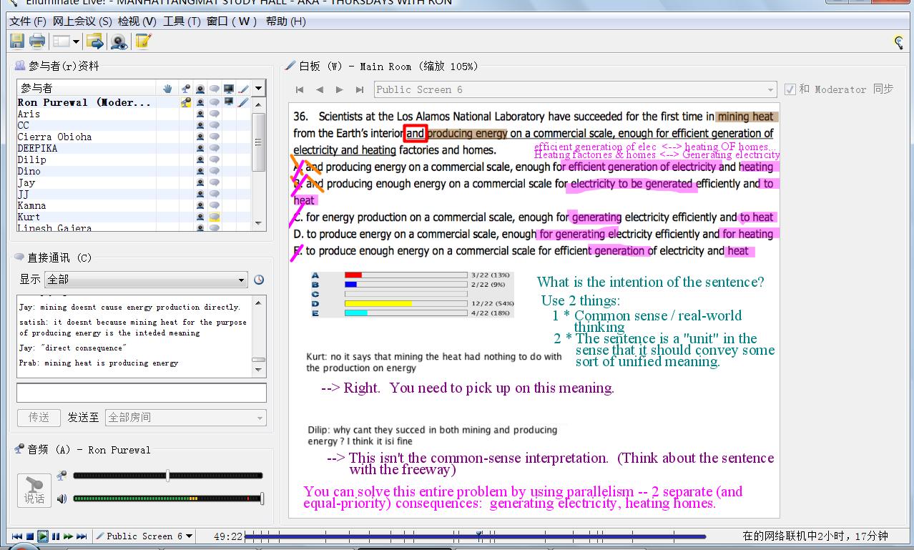Click the application sharing monitor header icon
This screenshot has height=550, width=914.
[229, 89]
